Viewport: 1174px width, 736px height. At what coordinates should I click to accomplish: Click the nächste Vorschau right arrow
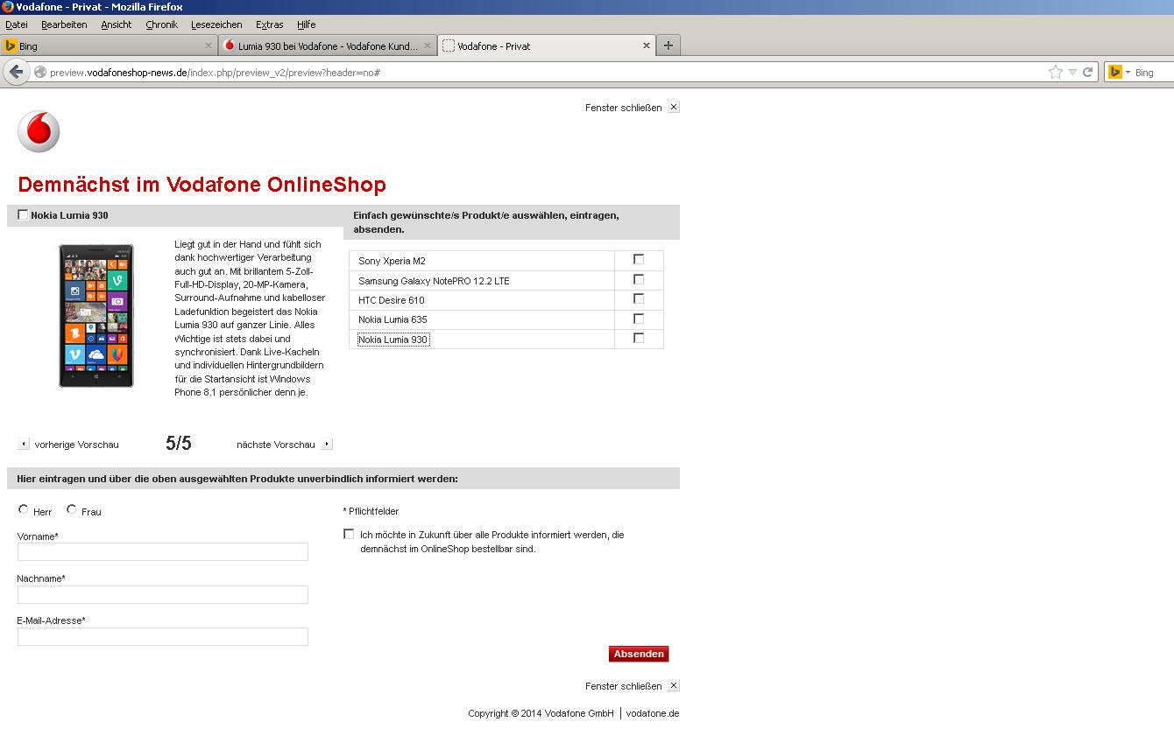[x=327, y=444]
